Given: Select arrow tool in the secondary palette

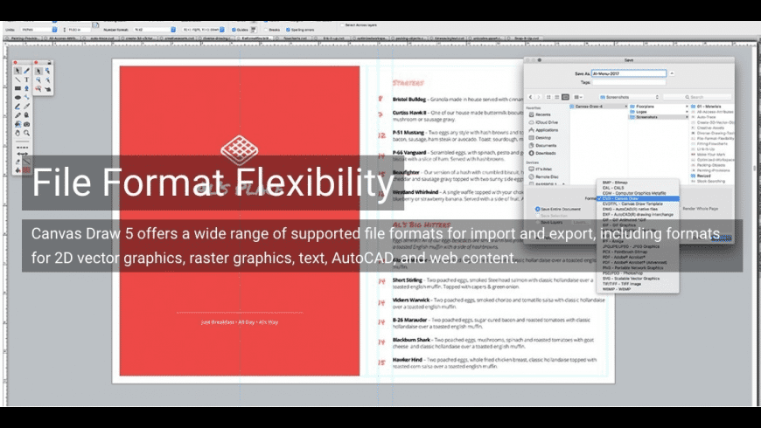Looking at the screenshot, I should pyautogui.click(x=38, y=71).
